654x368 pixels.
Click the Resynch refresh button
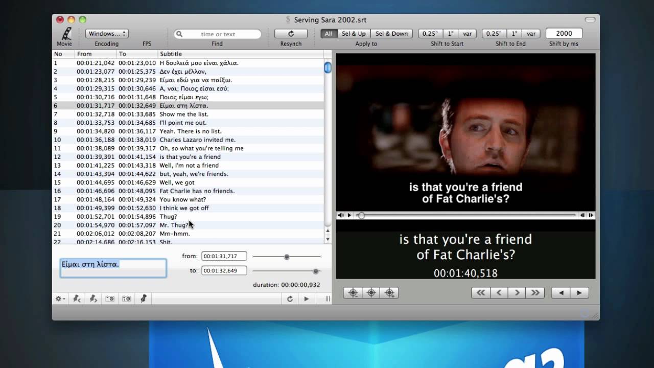(x=291, y=34)
